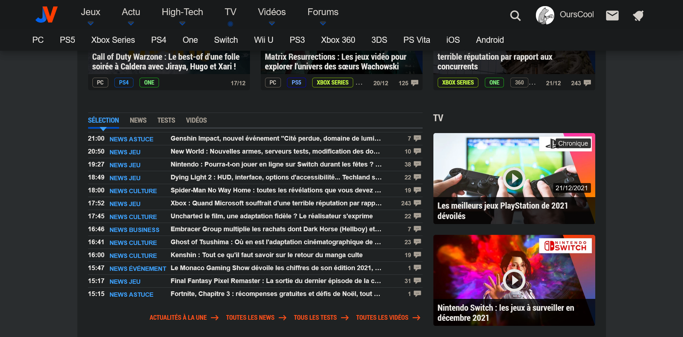This screenshot has width=683, height=337.
Task: Play the Nintendo Switch December video
Action: (x=514, y=280)
